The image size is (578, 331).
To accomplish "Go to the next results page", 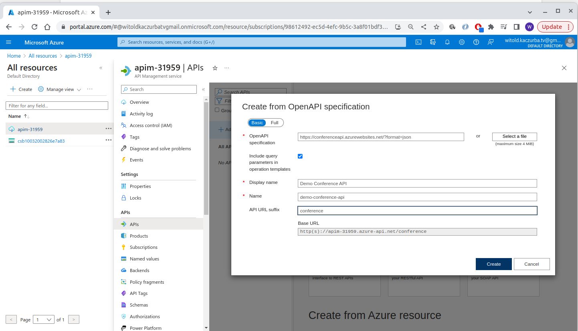I will [74, 319].
